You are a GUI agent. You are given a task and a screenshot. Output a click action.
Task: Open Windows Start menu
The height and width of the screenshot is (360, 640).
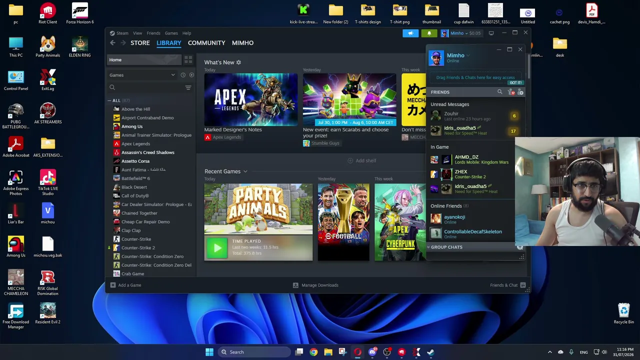pos(209,352)
